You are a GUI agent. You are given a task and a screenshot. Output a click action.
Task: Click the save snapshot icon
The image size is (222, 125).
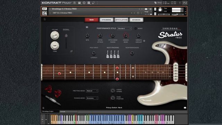tap(138, 13)
